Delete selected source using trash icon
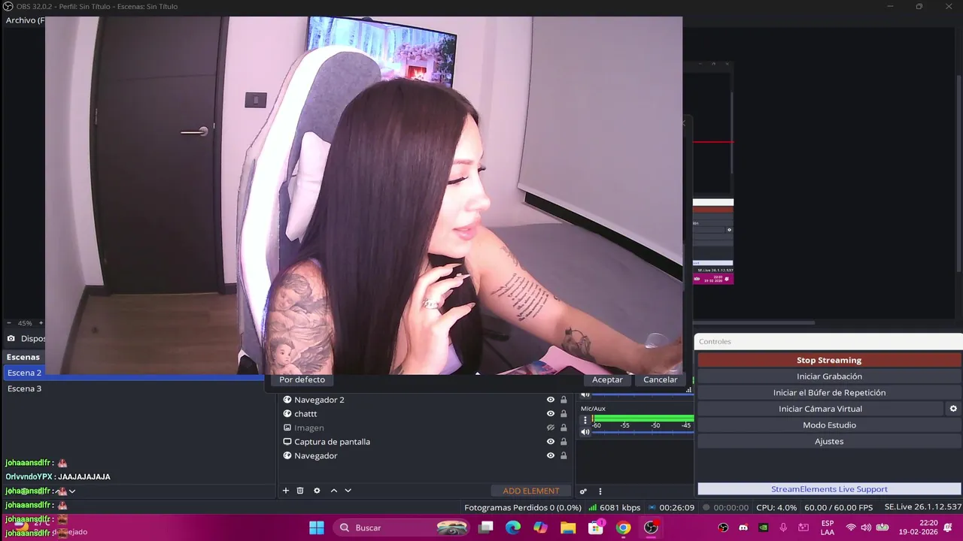 [300, 491]
